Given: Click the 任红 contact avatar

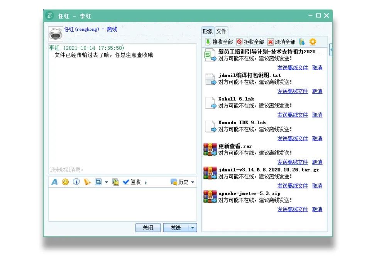Looking at the screenshot, I should [56, 34].
